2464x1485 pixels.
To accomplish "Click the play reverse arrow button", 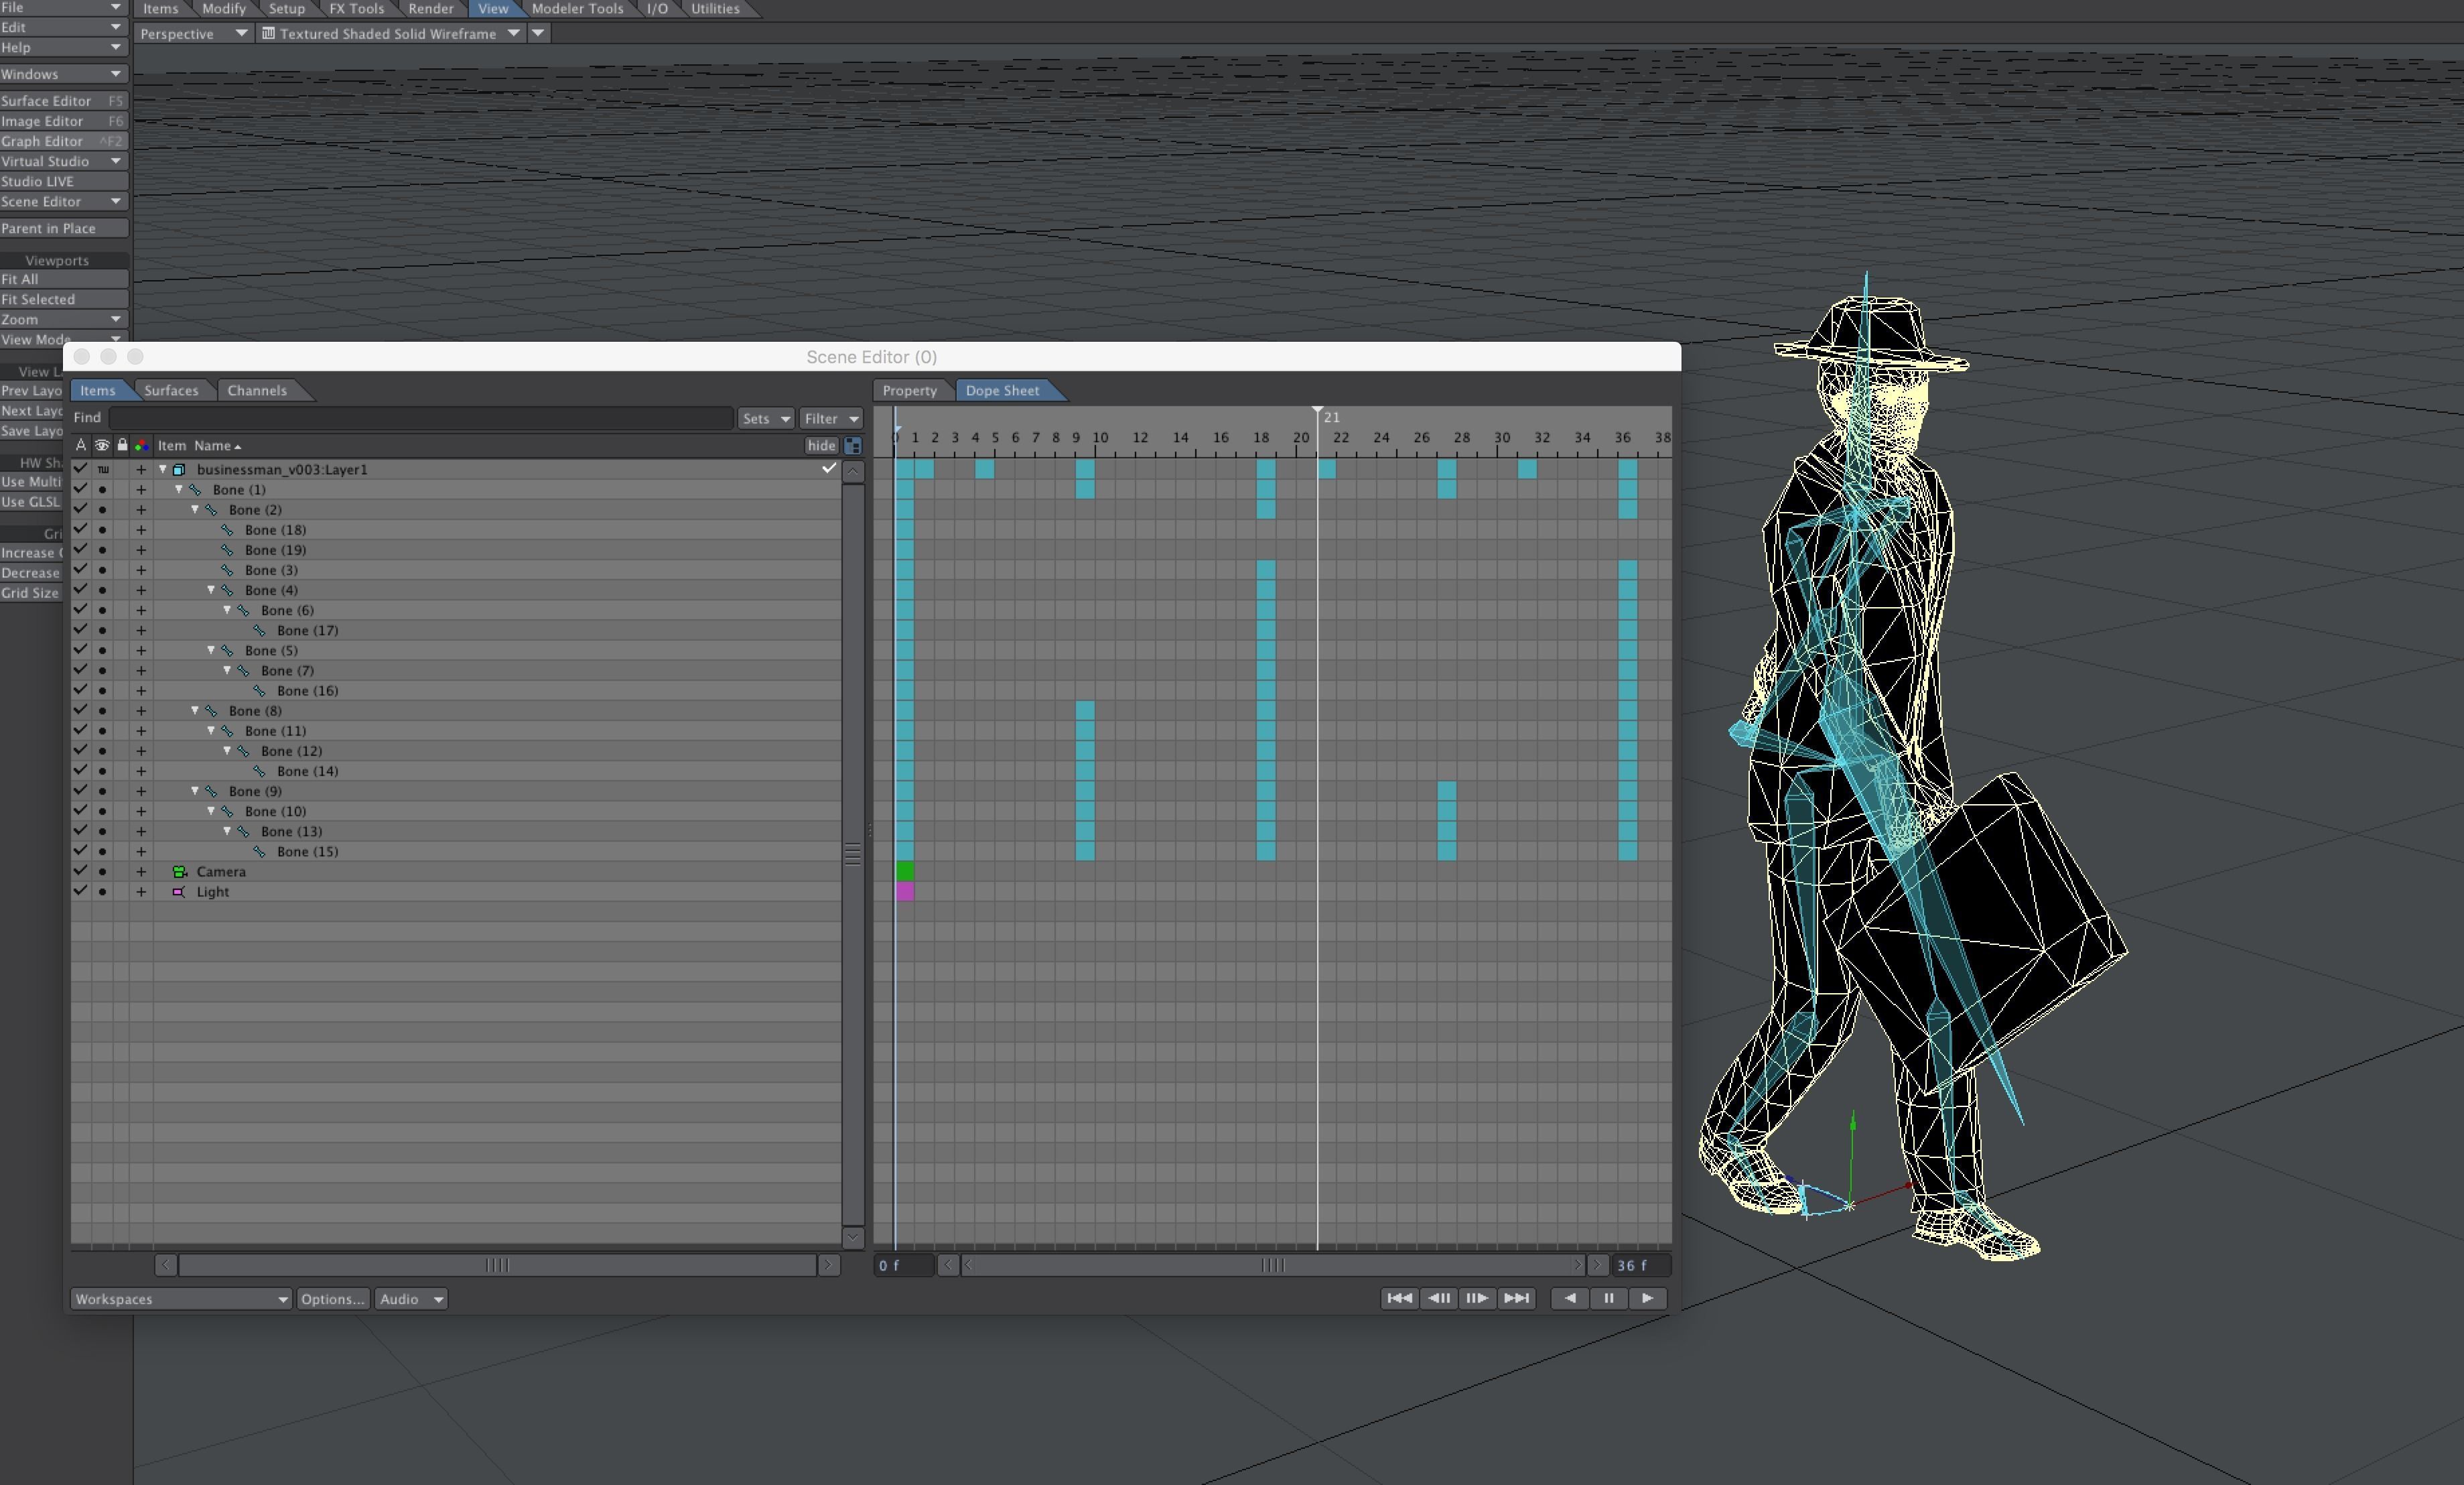I will coord(1570,1298).
